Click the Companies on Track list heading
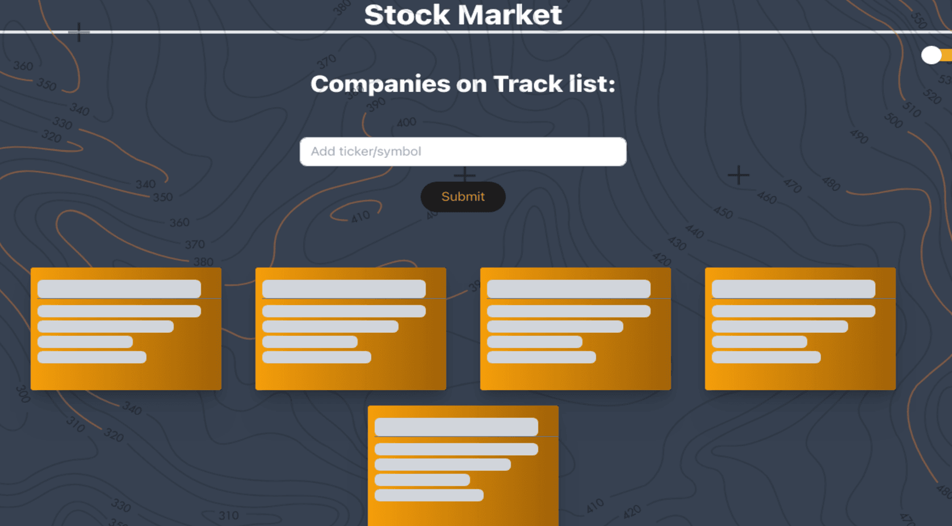The width and height of the screenshot is (952, 526). click(x=463, y=84)
